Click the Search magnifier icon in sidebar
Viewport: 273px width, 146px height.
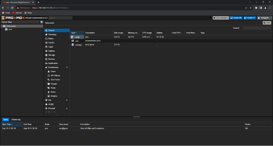[46, 30]
